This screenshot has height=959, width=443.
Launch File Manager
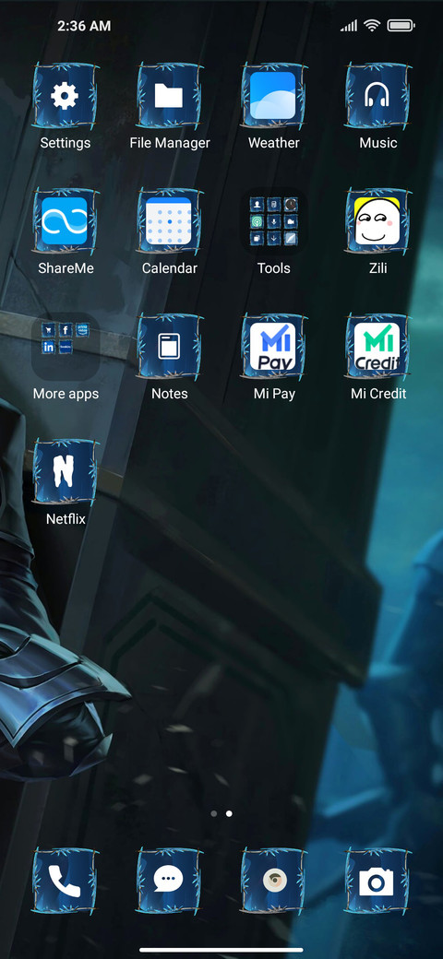point(170,96)
